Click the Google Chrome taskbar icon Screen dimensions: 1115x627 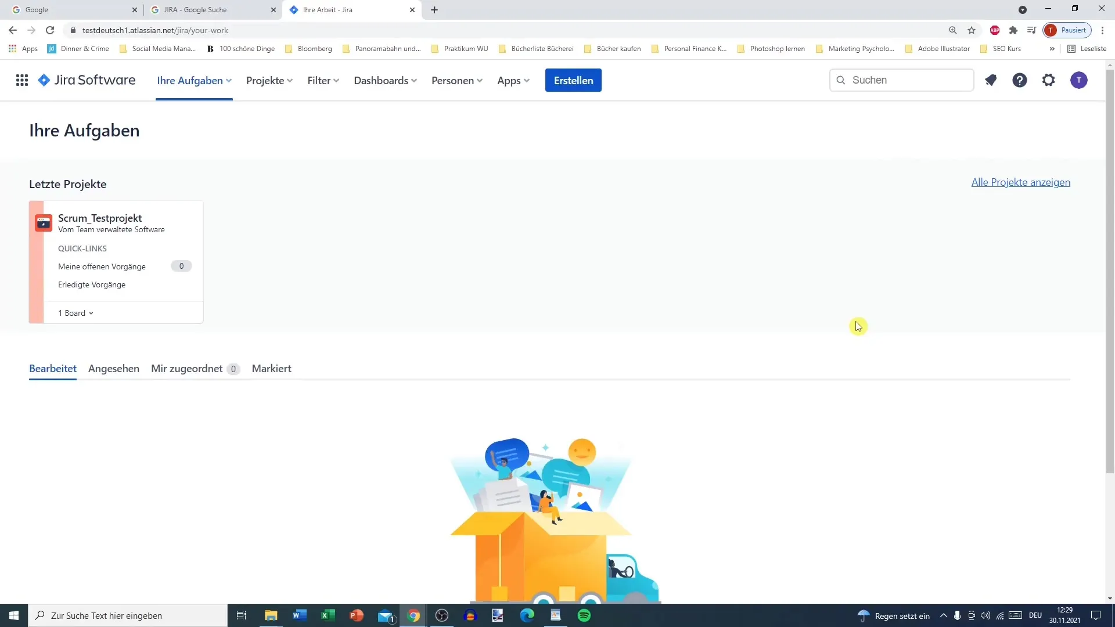pos(414,615)
